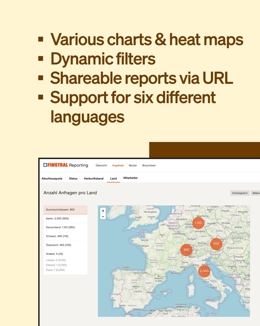Switch to the Mitarbeiter tab

[x=131, y=178]
